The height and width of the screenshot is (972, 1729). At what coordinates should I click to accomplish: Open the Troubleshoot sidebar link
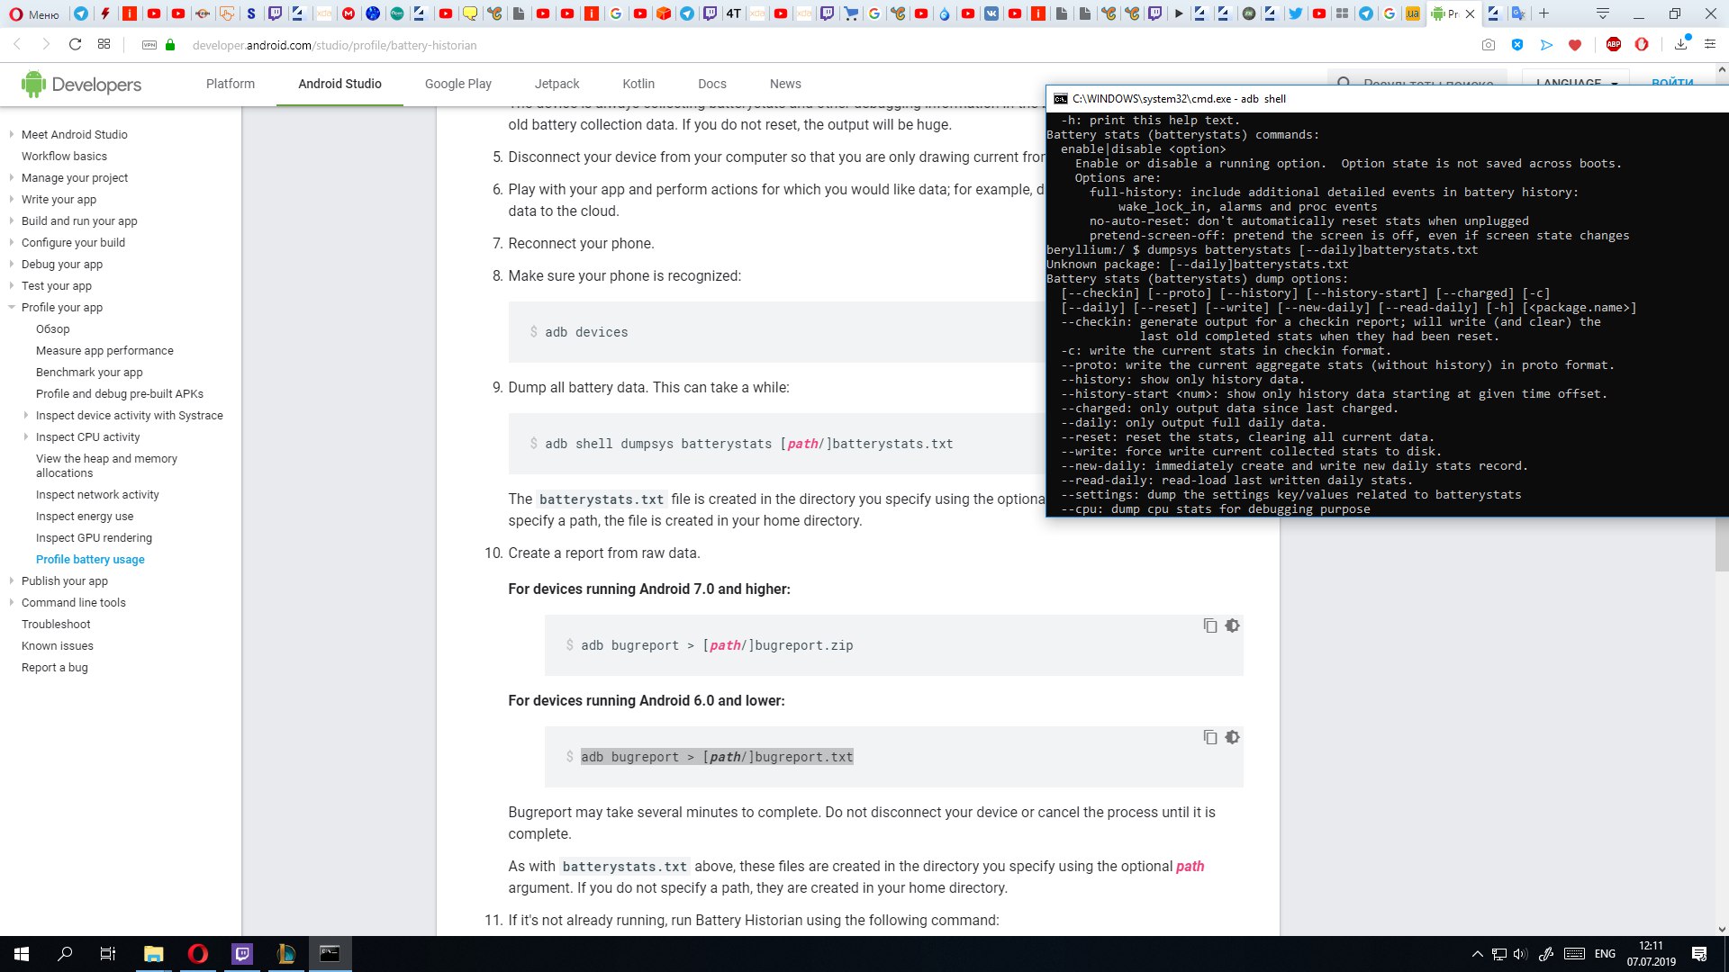coord(56,624)
